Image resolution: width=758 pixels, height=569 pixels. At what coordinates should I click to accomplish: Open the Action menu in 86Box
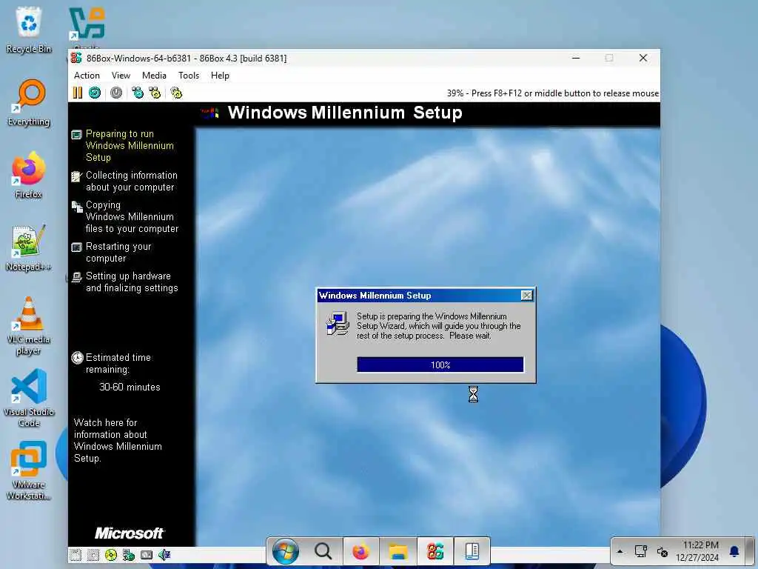(x=87, y=76)
